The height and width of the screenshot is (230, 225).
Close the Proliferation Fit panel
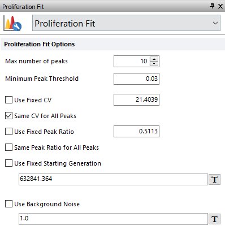pyautogui.click(x=220, y=6)
